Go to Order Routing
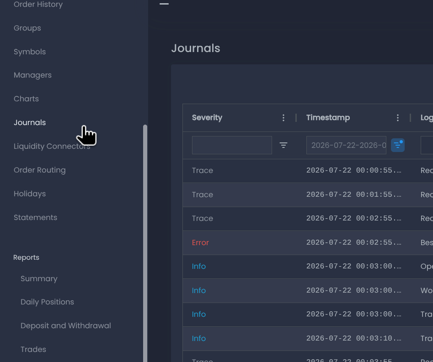Image resolution: width=433 pixels, height=362 pixels. [40, 170]
